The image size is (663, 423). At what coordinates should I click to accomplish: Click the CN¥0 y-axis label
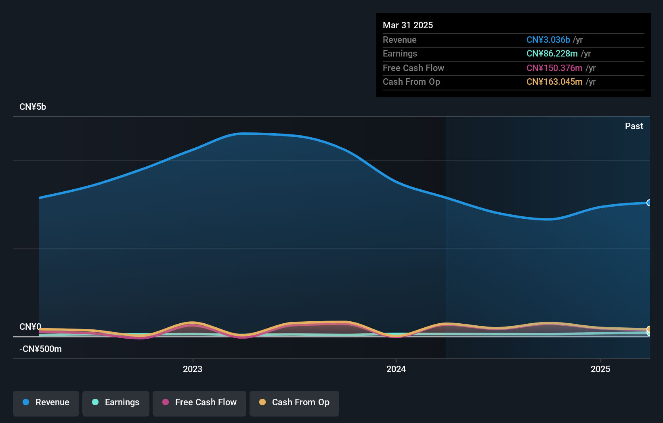30,327
